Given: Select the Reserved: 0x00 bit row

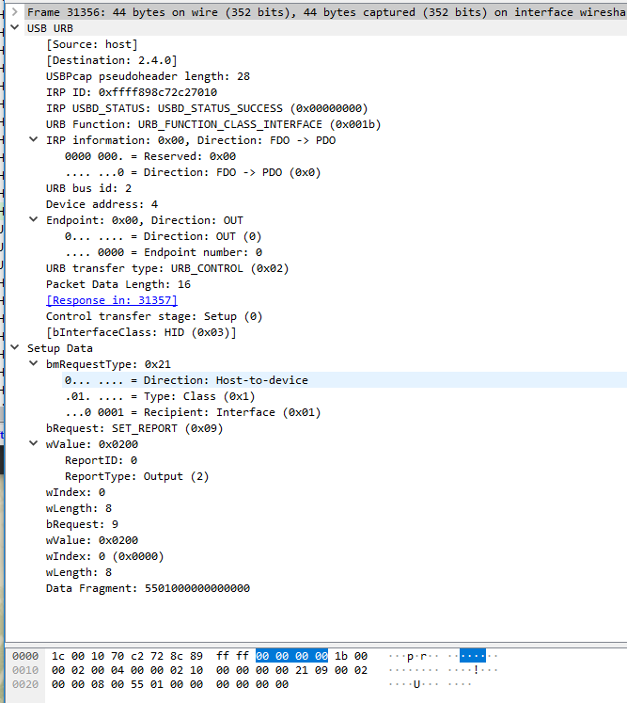Looking at the screenshot, I should pos(150,156).
